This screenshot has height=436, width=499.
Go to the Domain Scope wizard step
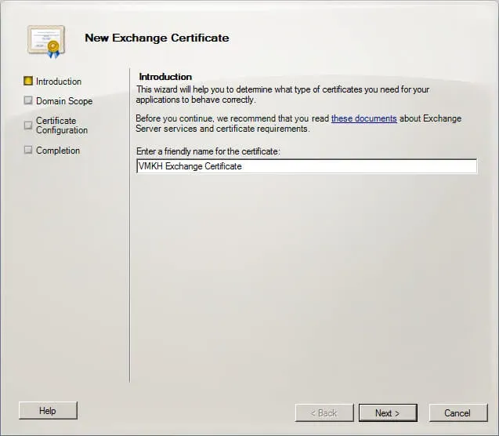[64, 101]
